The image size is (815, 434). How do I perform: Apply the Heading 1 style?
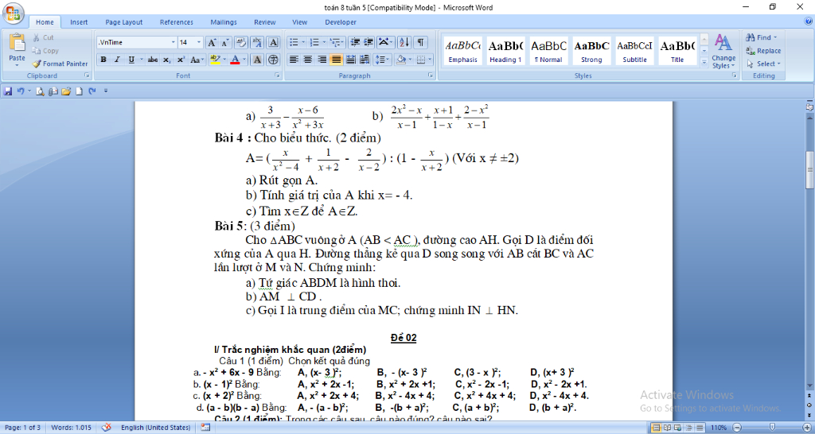505,50
